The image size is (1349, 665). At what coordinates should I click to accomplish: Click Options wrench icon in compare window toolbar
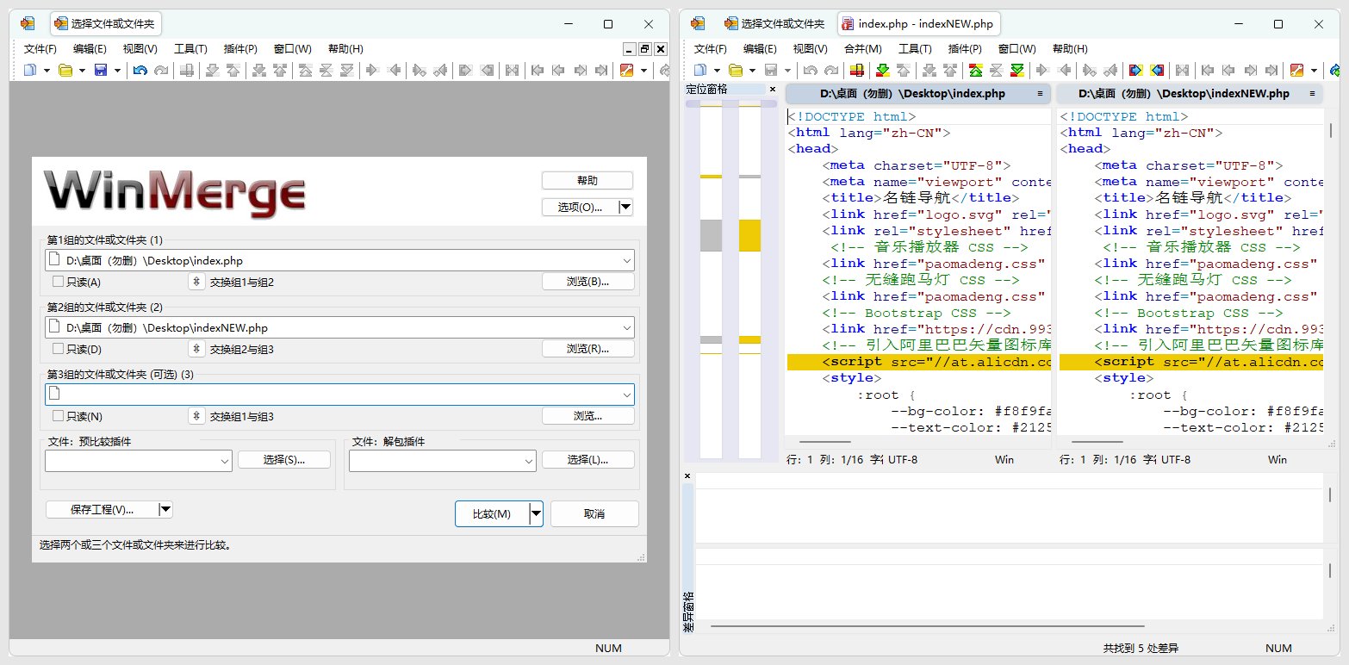pyautogui.click(x=1297, y=70)
